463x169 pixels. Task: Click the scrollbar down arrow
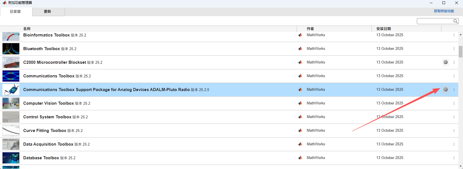[460, 166]
